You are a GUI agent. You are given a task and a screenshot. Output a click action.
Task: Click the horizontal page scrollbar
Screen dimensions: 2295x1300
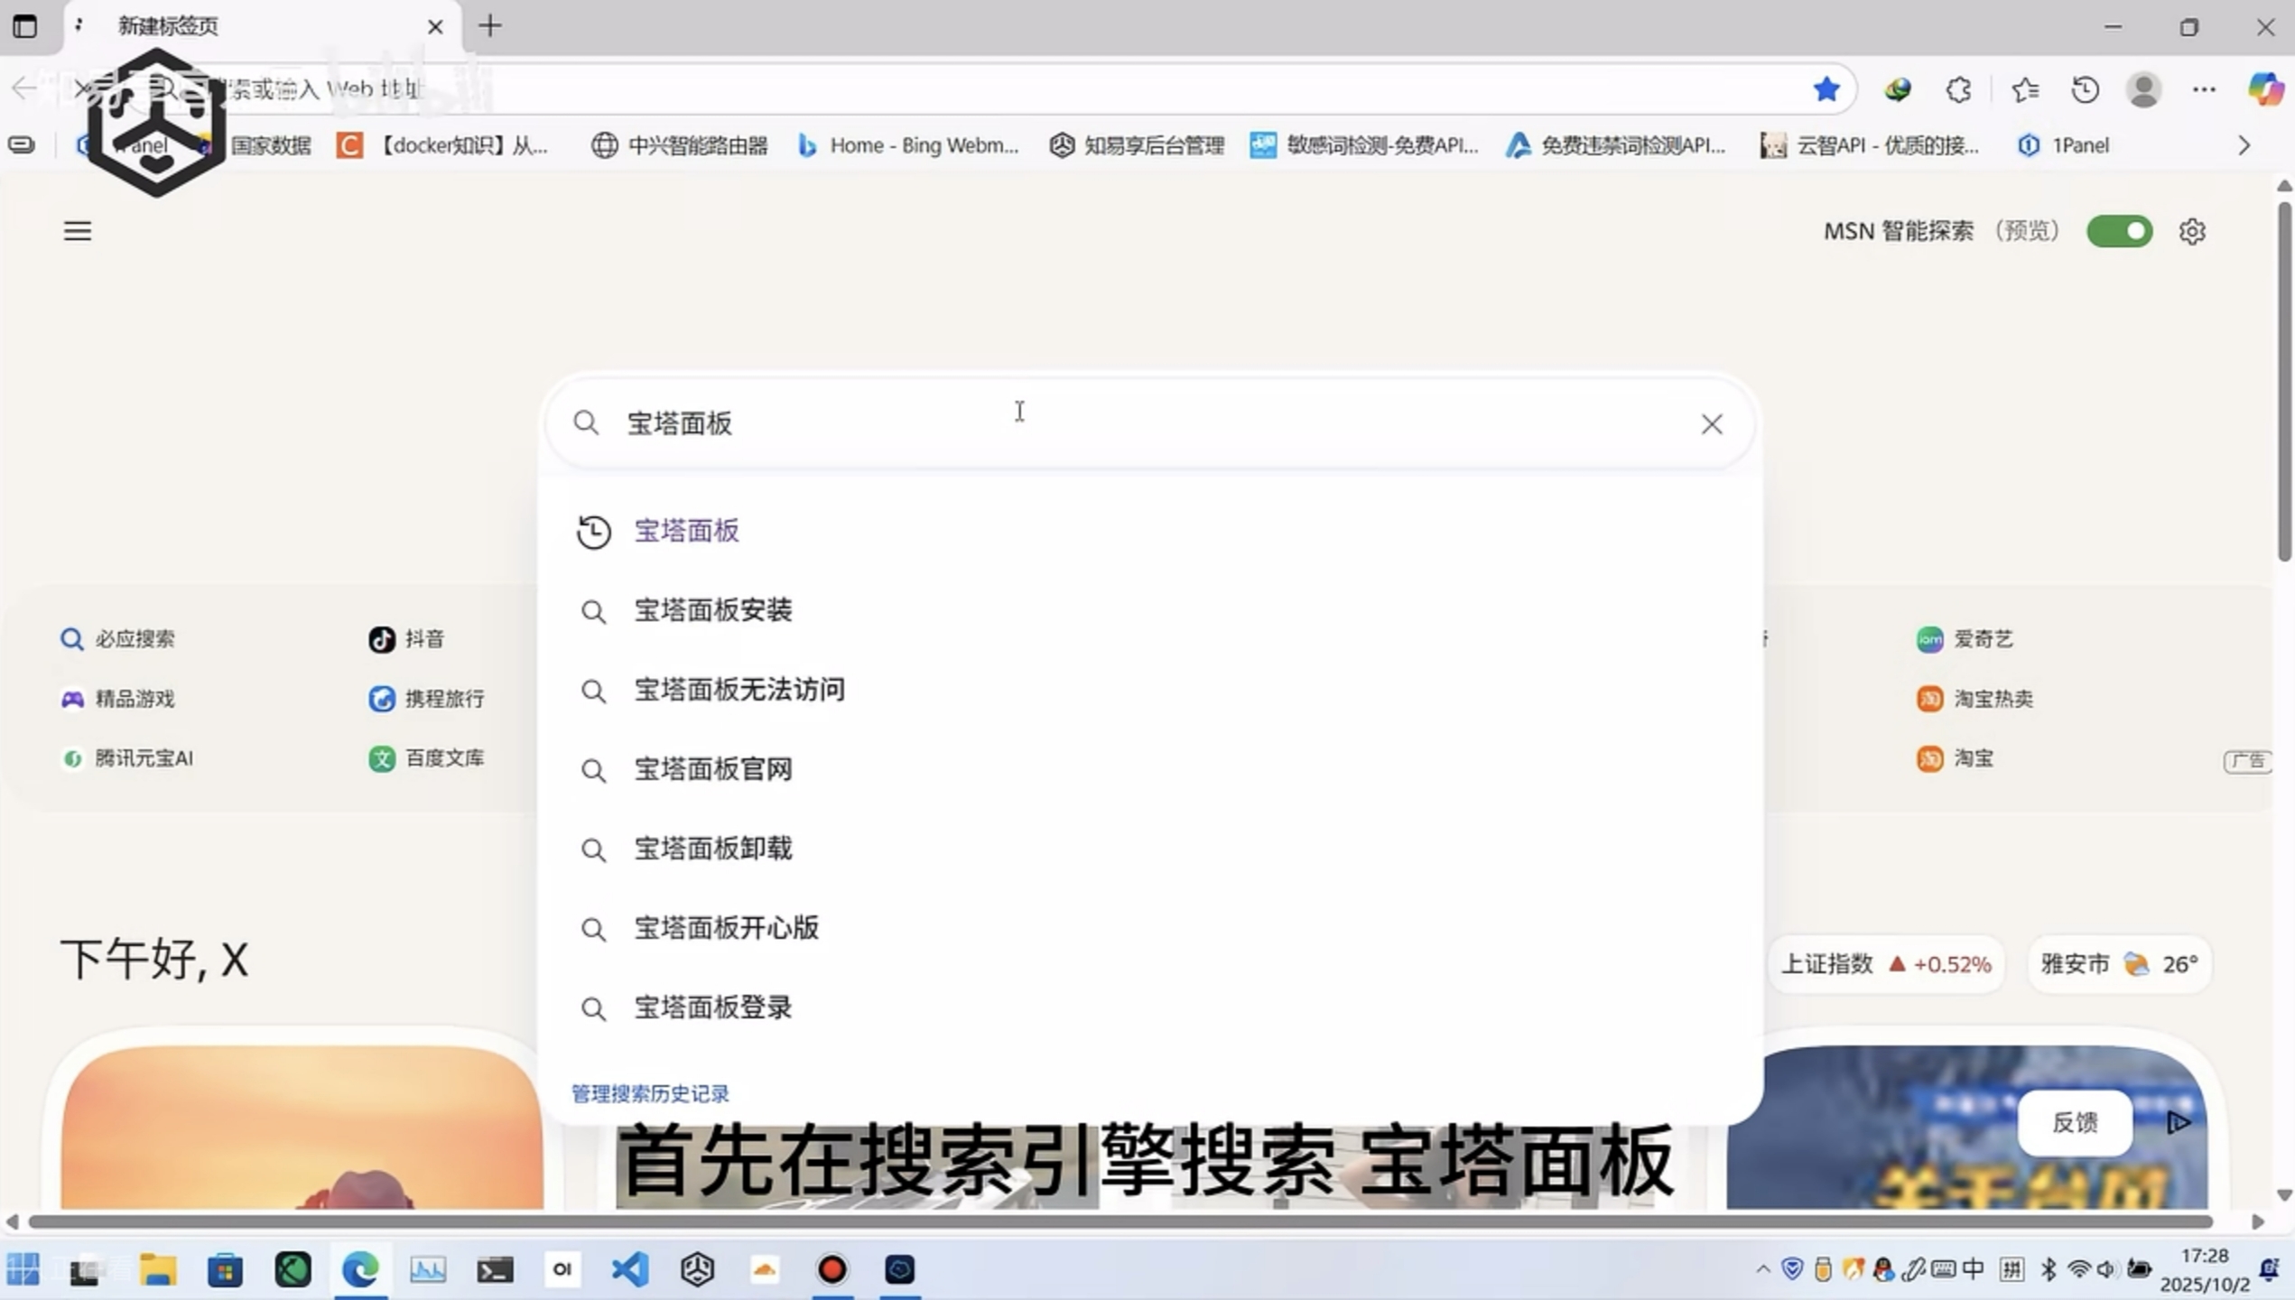pos(1120,1221)
